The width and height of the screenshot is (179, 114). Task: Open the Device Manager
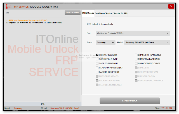(x=72, y=13)
